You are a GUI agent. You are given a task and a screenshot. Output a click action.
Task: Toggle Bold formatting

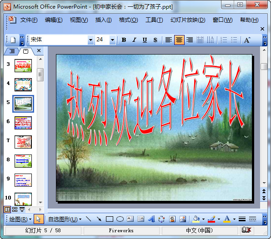[124, 40]
